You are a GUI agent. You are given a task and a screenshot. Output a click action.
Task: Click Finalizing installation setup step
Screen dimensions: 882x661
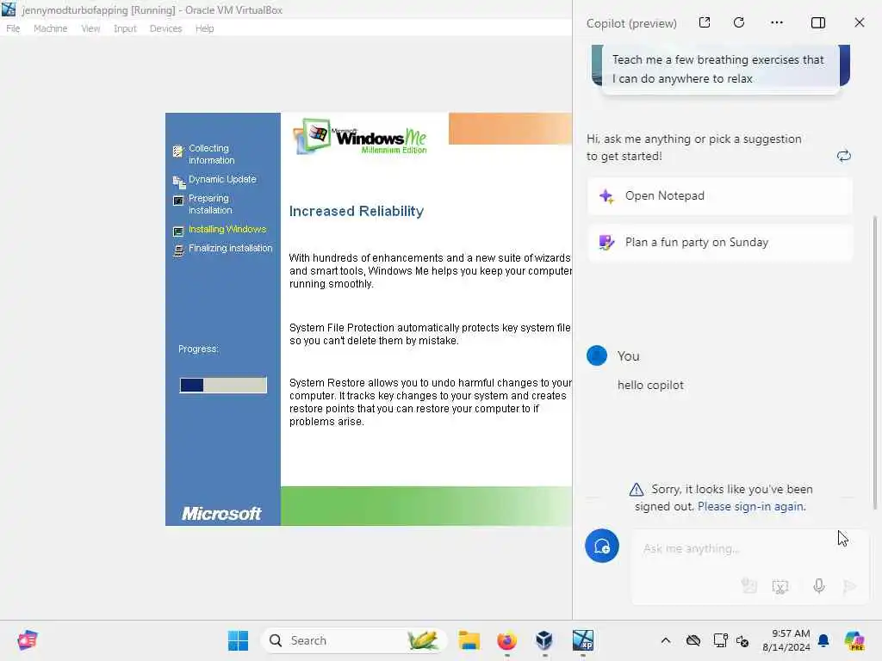230,249
